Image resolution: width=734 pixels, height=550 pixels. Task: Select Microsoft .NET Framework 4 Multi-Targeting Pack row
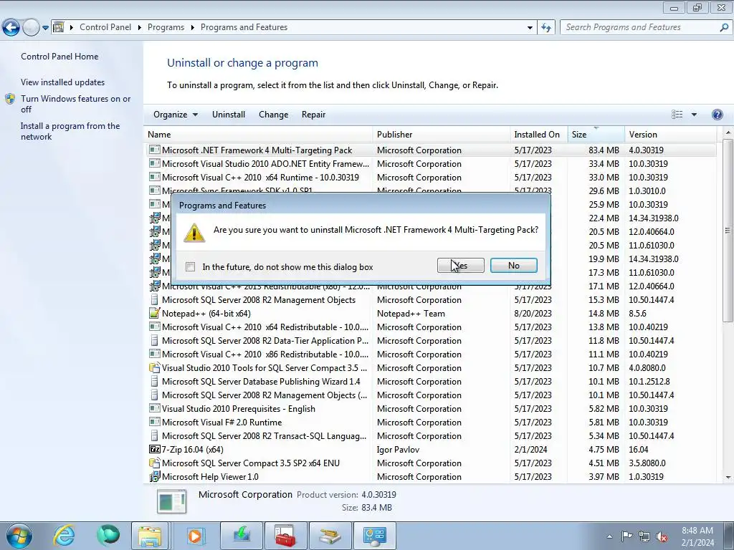pos(430,150)
